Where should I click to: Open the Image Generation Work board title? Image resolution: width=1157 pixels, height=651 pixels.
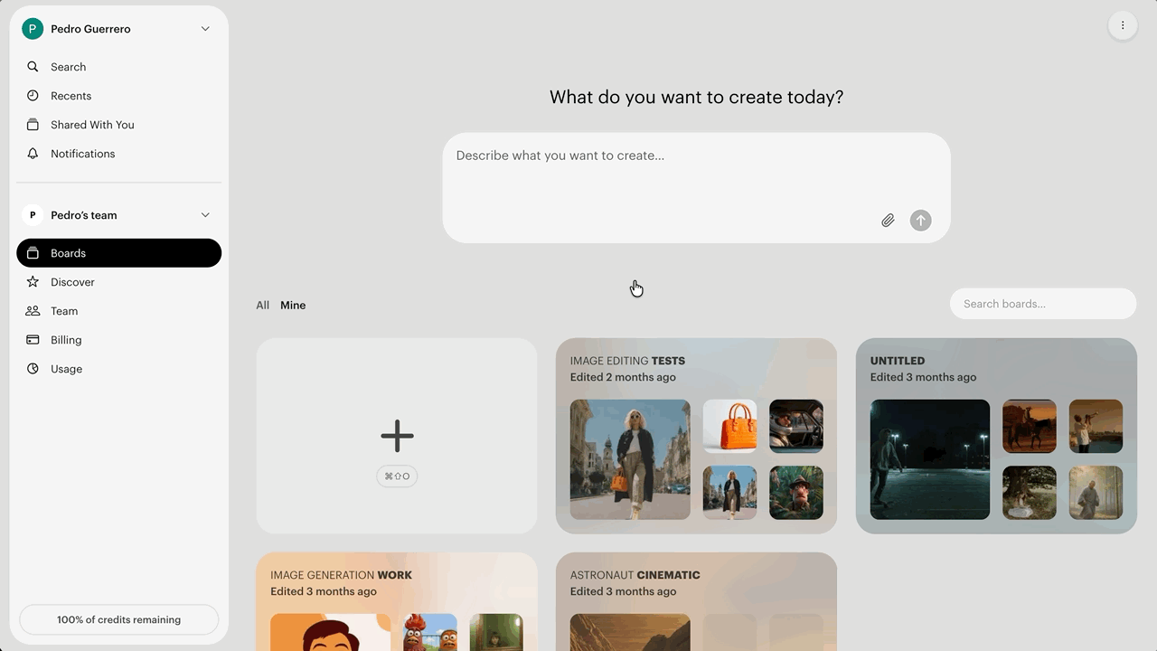click(x=341, y=575)
